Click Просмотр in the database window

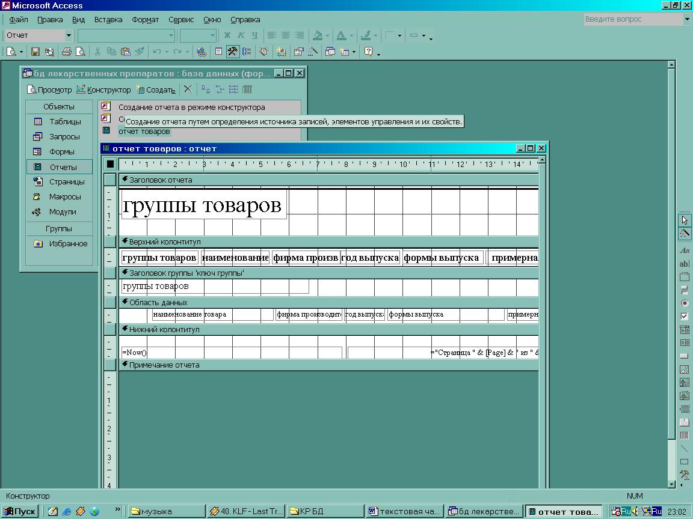point(49,90)
